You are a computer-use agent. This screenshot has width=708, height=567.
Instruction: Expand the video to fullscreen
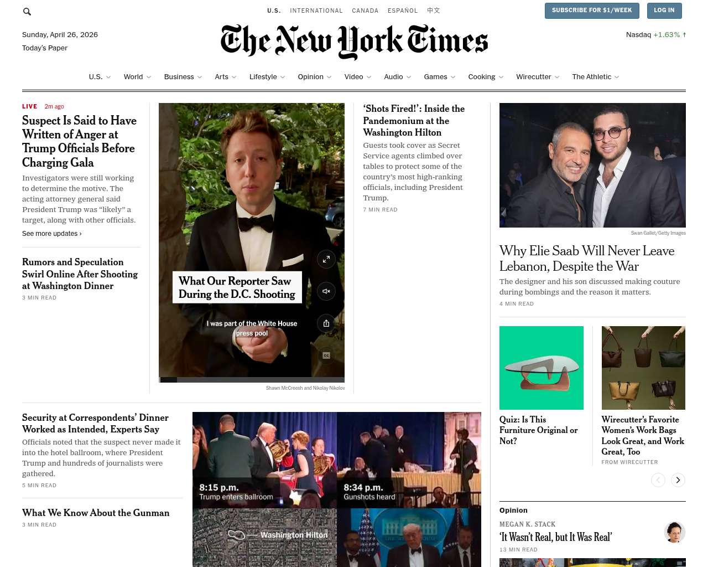click(x=326, y=259)
